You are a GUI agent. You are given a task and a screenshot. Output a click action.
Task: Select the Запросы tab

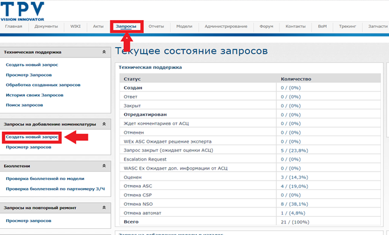coord(126,26)
